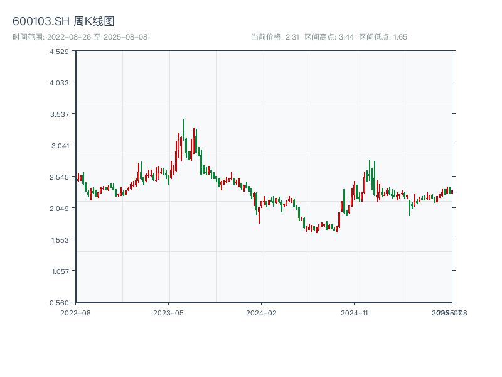Screen dimensions: 502x377
Task: Select the 时间范围 date range text
Action: (x=80, y=37)
